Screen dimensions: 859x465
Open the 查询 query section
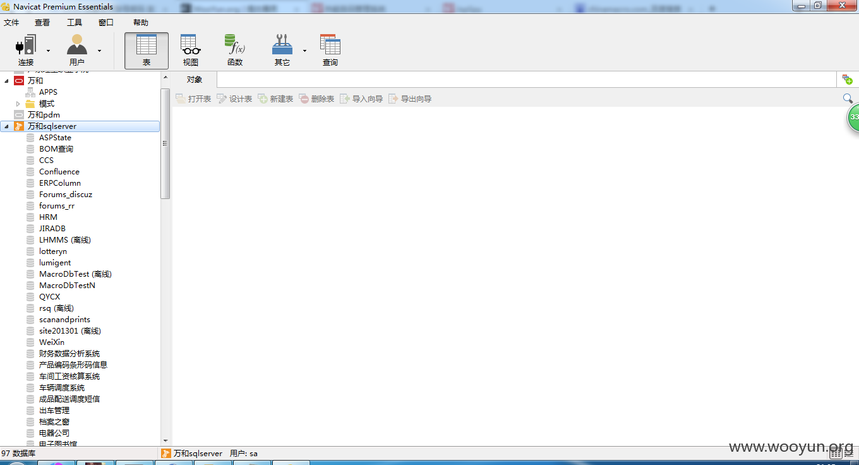(330, 51)
